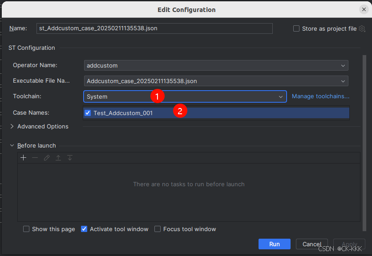
Task: Enable Store as project file checkbox
Action: coord(296,28)
